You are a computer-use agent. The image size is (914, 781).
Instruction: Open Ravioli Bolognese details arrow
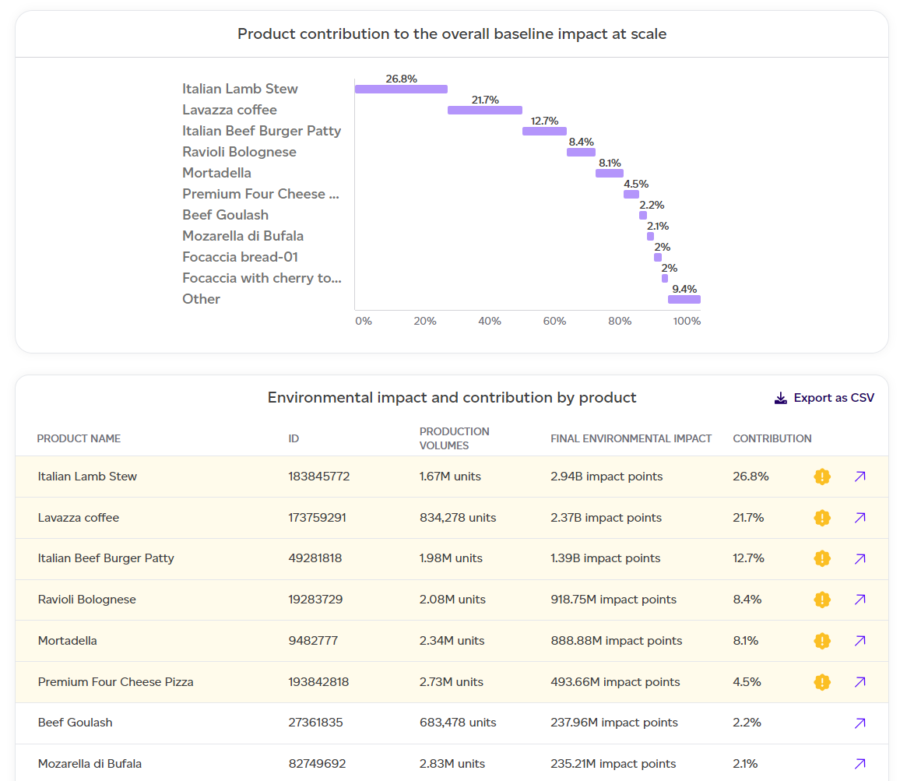click(x=860, y=599)
